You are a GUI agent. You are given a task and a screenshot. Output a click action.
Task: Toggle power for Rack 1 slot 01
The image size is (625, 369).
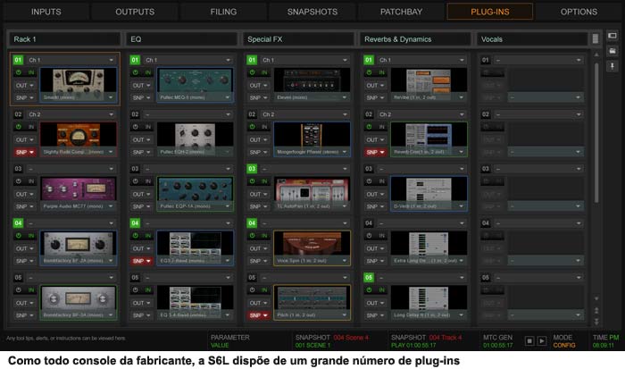point(19,72)
